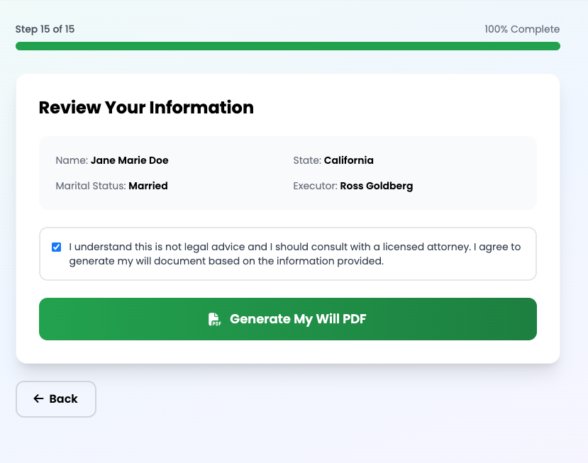This screenshot has height=463, width=588.
Task: Click the "Name:" field label
Action: [x=72, y=160]
